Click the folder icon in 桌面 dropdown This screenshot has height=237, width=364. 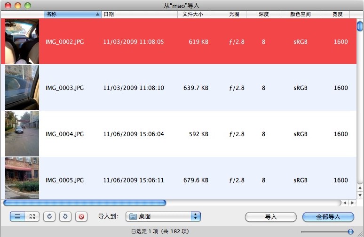click(133, 217)
